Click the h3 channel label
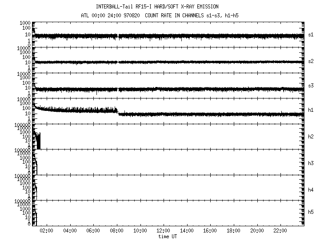 point(311,163)
